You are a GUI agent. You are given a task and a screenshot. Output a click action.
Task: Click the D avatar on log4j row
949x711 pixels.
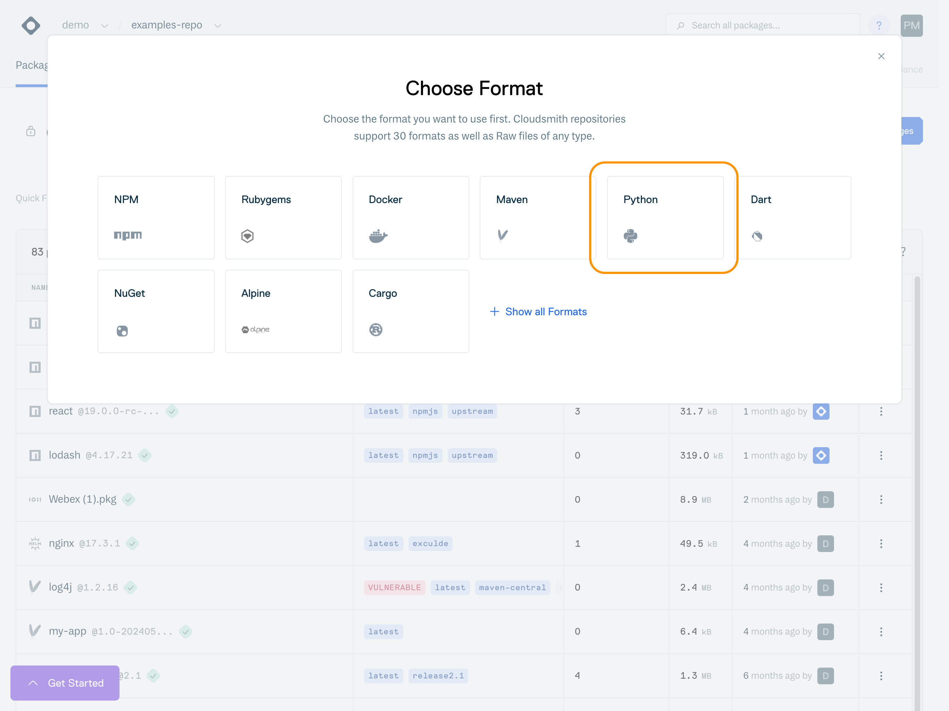click(x=825, y=587)
